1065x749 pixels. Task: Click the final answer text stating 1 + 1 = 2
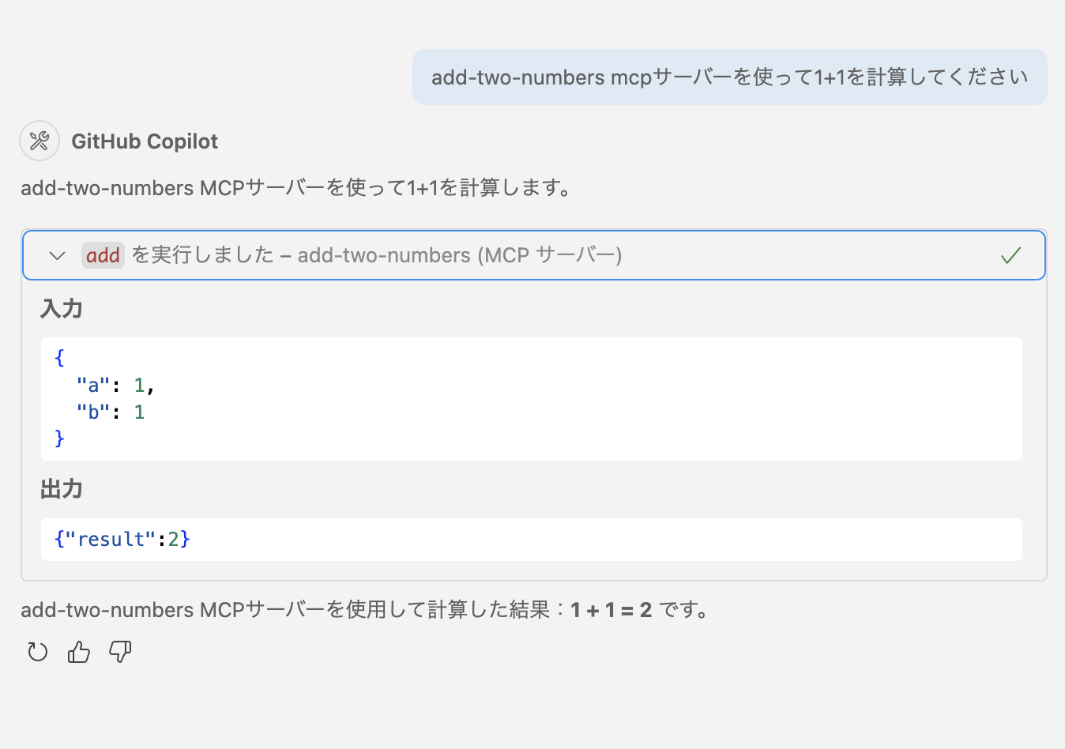[x=363, y=609]
